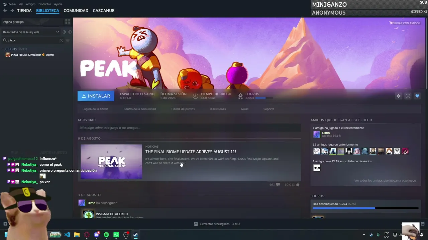The height and width of the screenshot is (240, 428).
Task: Click the play time clock icon
Action: pyautogui.click(x=196, y=96)
